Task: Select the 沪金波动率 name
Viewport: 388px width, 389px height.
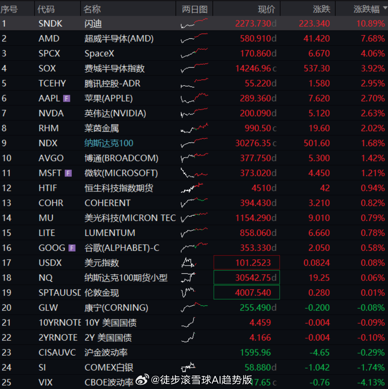Action: pos(106,352)
